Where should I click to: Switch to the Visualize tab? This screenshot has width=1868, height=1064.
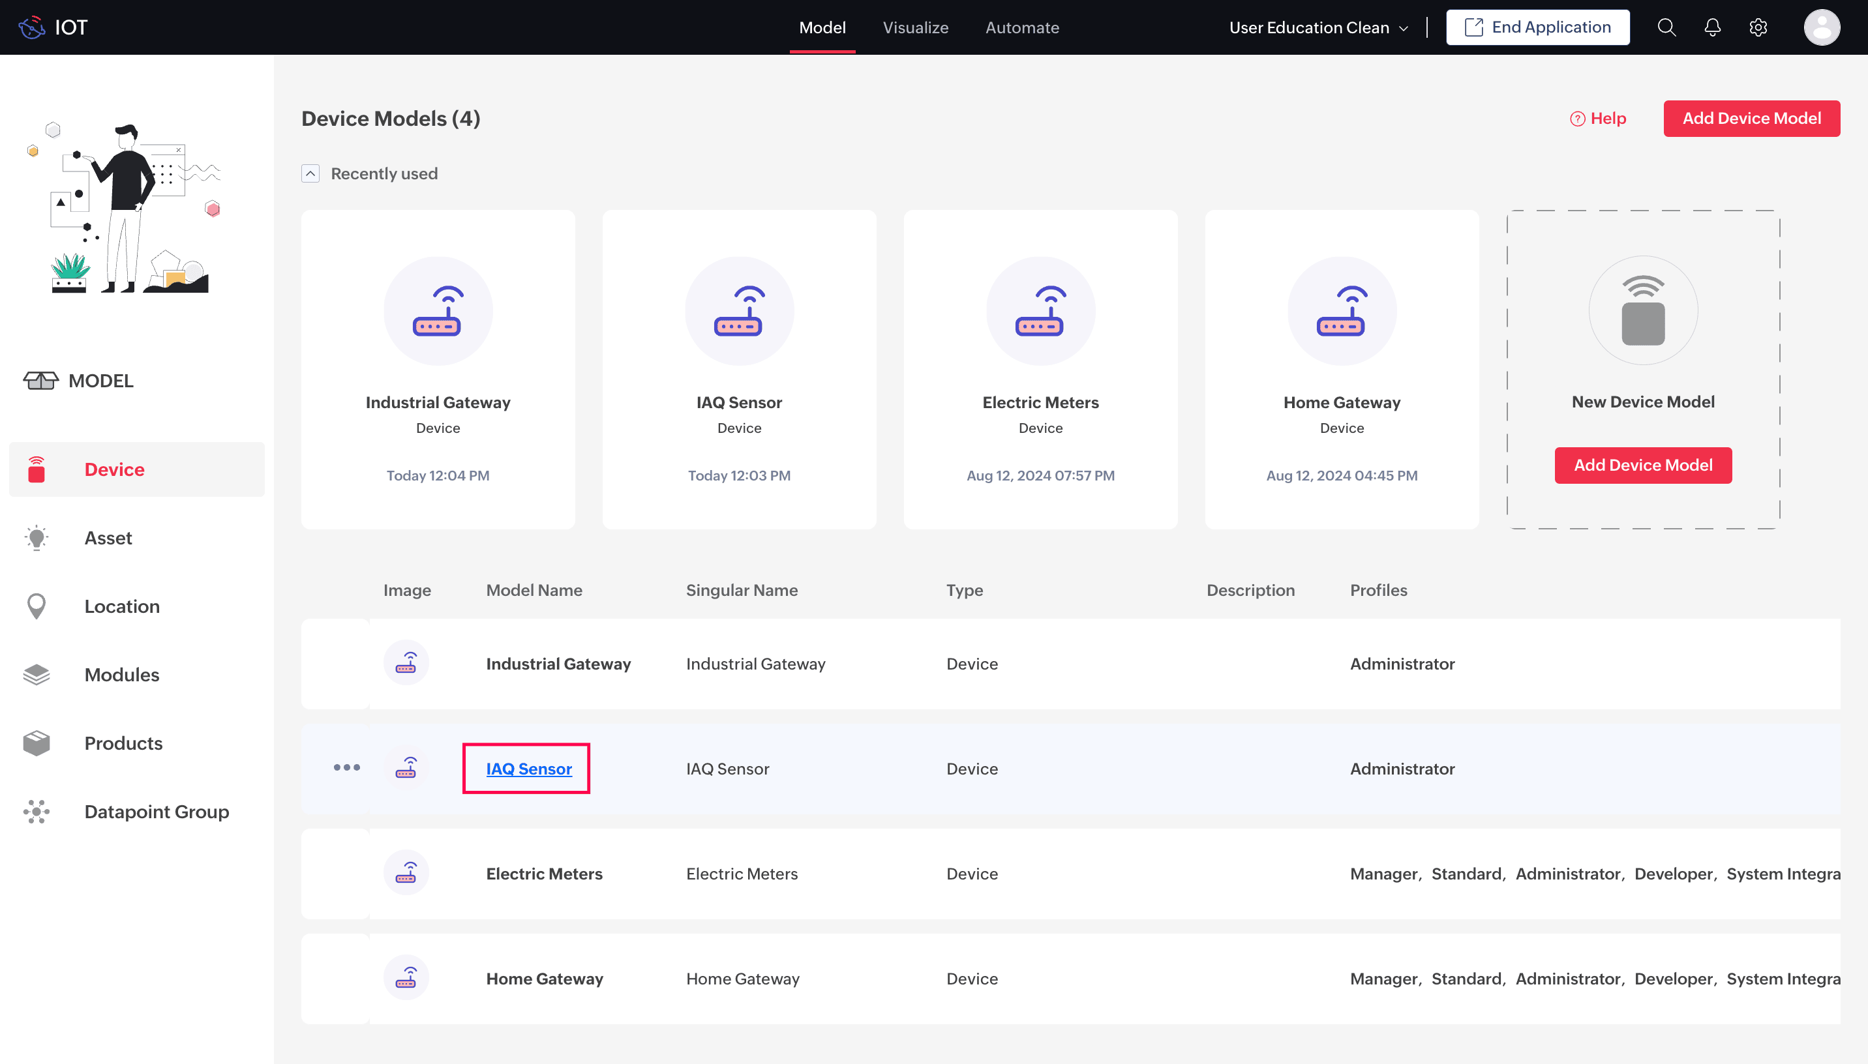915,28
